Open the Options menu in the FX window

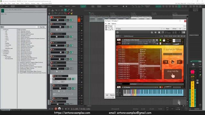[114, 24]
